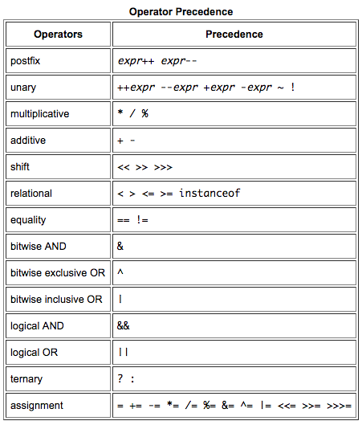Select the assignment operators cell
This screenshot has height=425, width=362.
(x=234, y=405)
